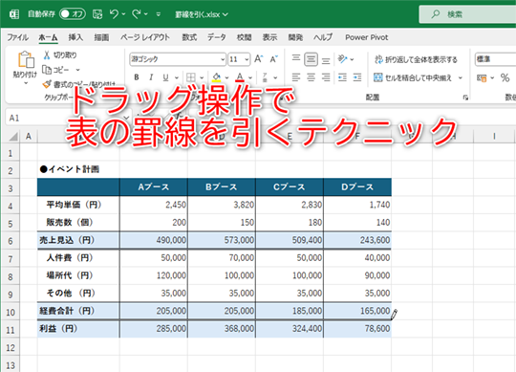
Task: Click the Save icon in title bar
Action: pos(97,14)
